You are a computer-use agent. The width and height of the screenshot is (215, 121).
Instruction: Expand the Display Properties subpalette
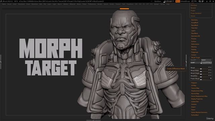point(197,99)
